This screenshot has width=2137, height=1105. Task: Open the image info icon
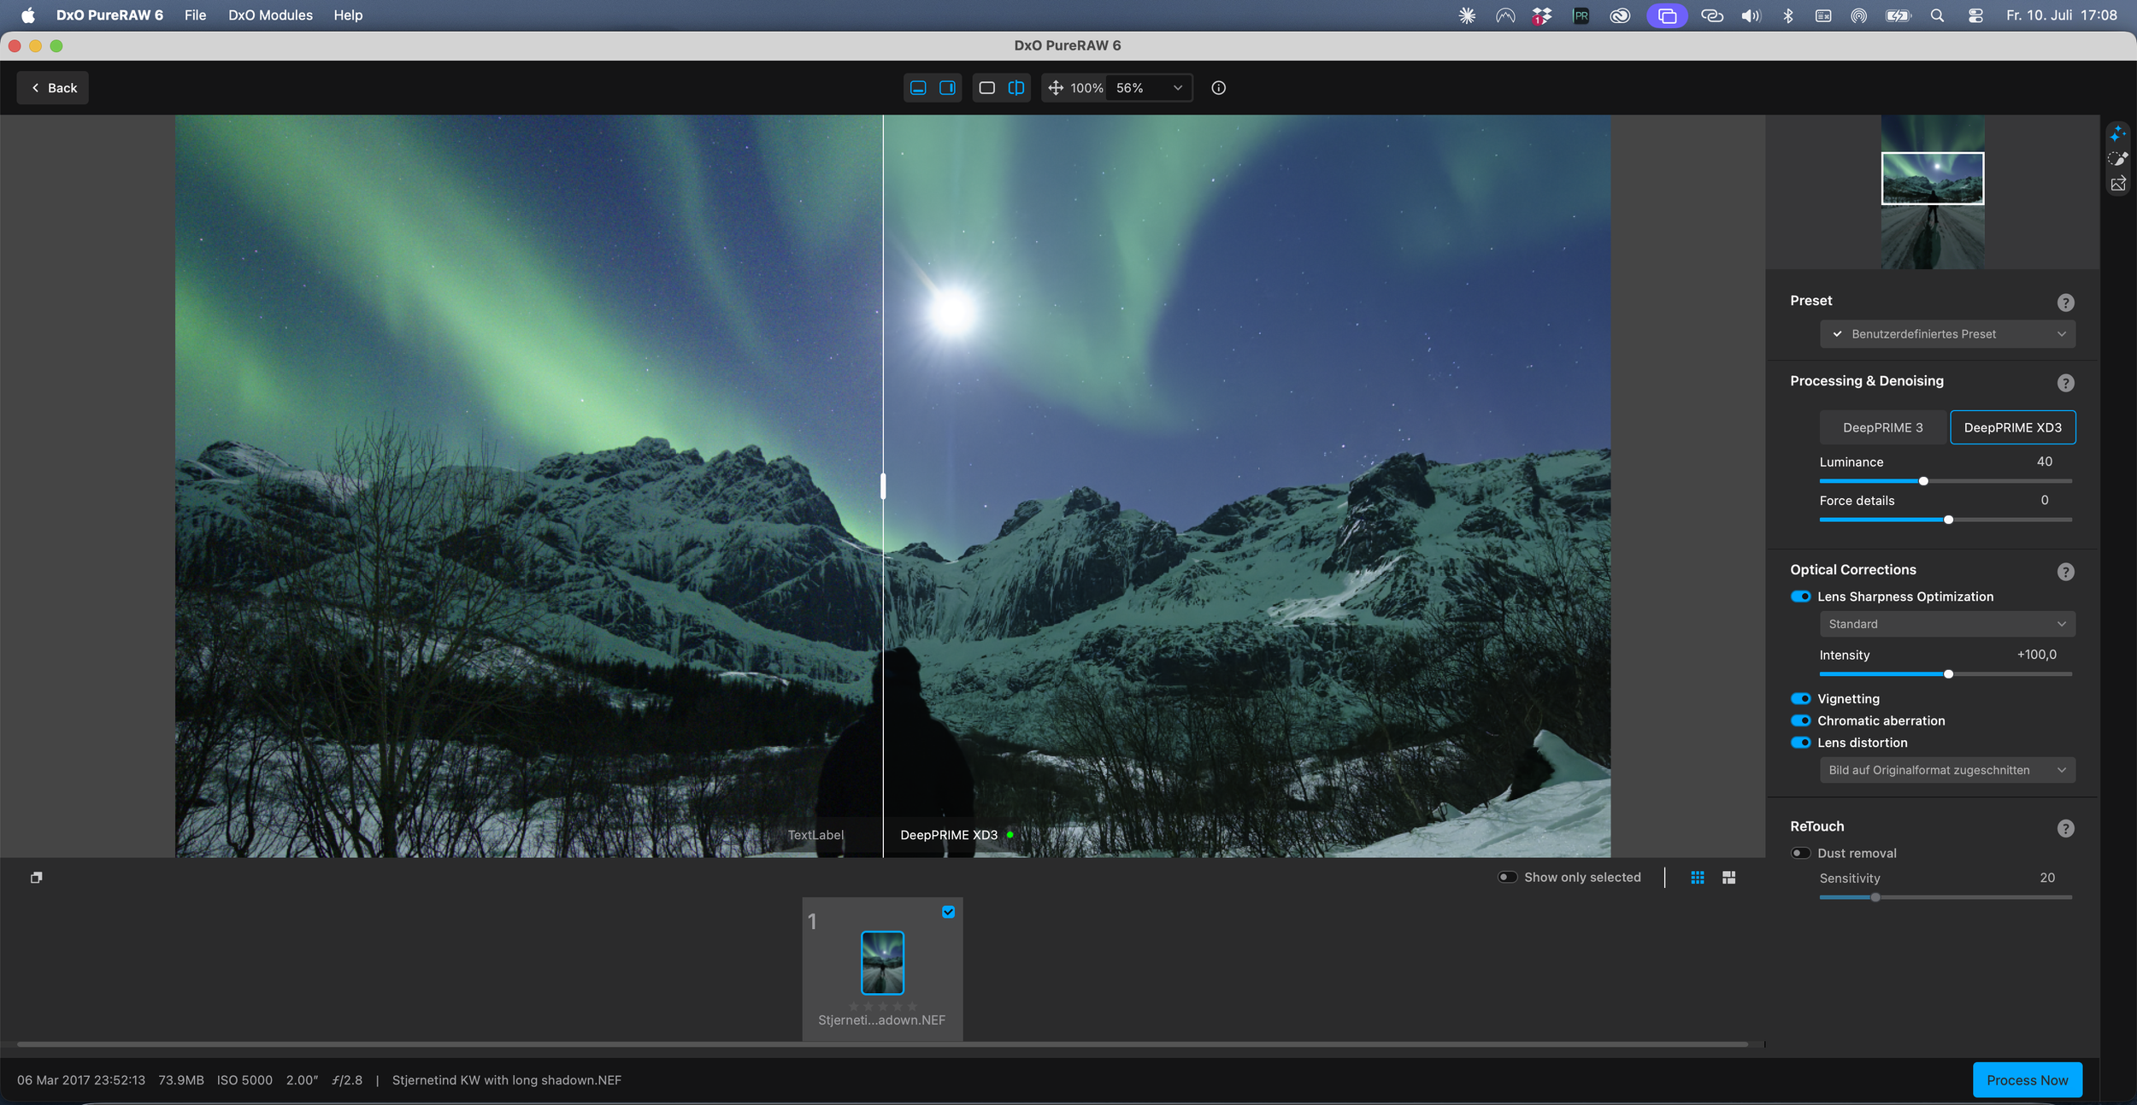pos(1218,88)
